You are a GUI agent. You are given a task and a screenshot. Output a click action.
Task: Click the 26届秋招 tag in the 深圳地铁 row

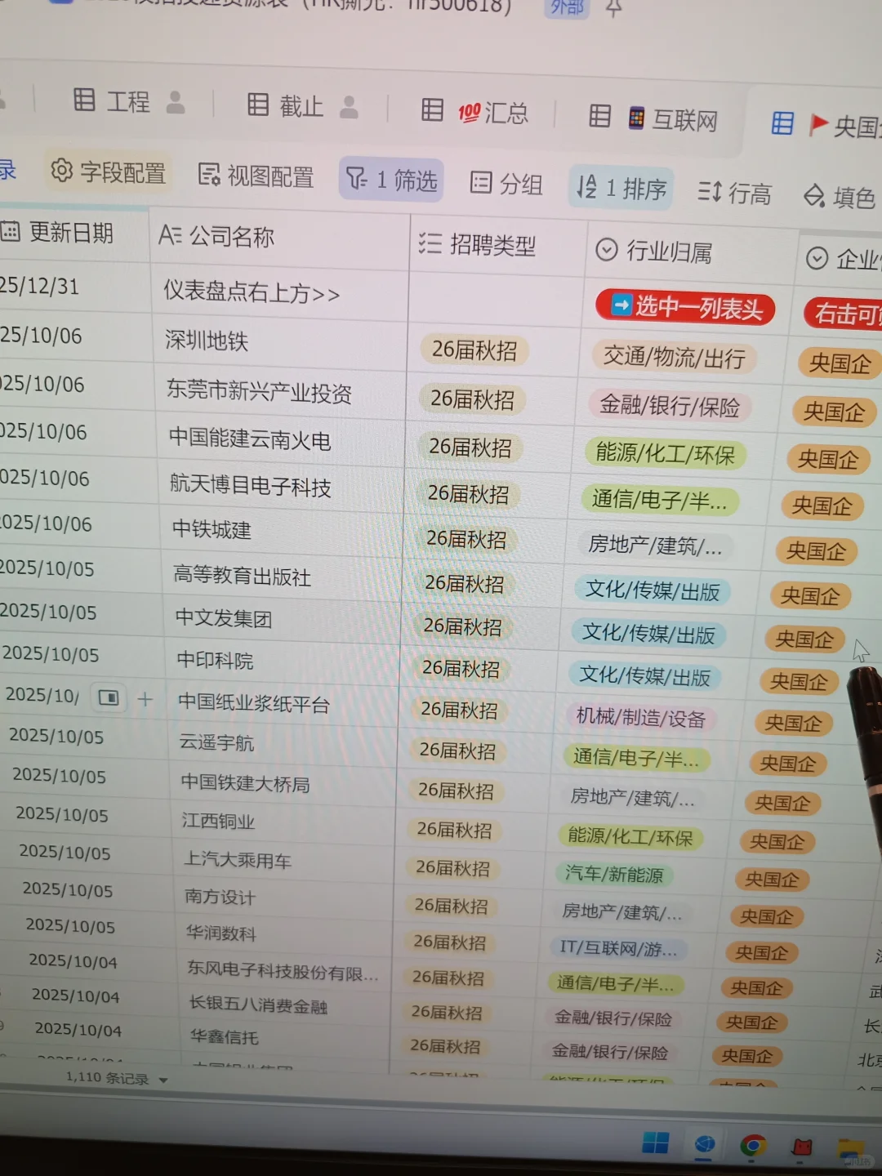[x=474, y=350]
